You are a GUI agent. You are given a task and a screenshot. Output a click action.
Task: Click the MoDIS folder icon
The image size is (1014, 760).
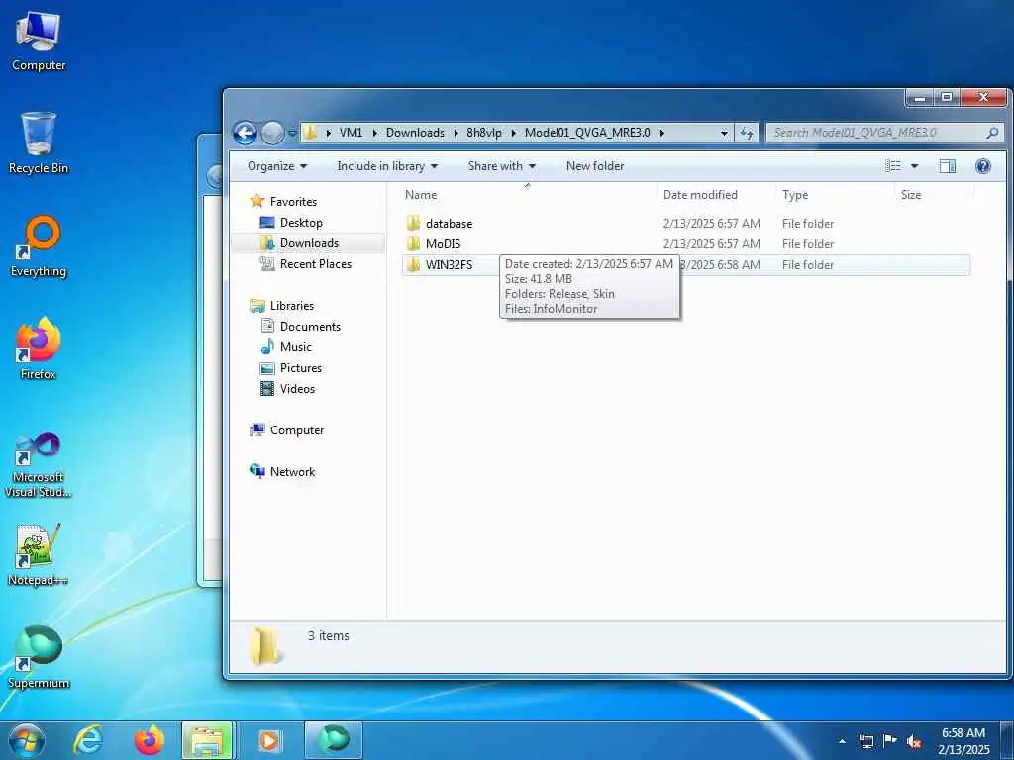413,243
